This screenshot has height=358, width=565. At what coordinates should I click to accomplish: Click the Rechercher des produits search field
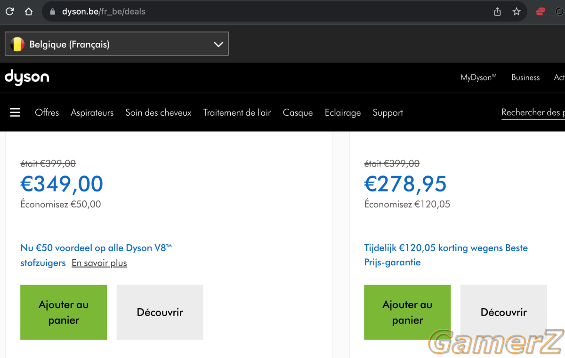pyautogui.click(x=533, y=112)
